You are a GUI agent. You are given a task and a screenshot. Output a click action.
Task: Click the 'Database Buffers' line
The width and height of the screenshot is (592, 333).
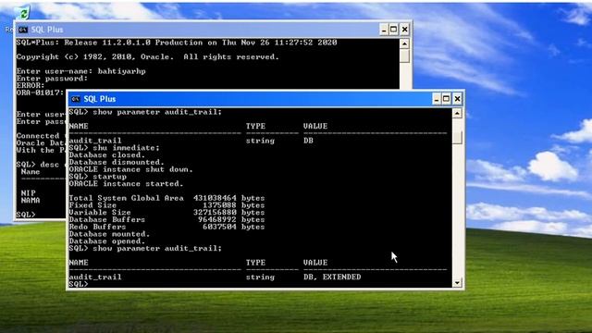click(166, 219)
